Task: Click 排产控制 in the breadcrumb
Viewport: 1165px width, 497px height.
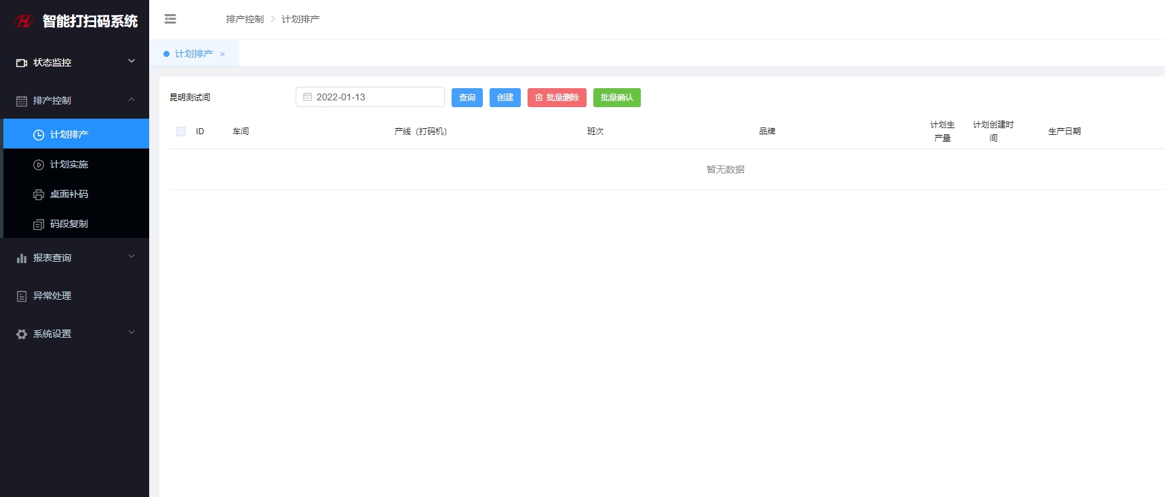Action: tap(245, 19)
